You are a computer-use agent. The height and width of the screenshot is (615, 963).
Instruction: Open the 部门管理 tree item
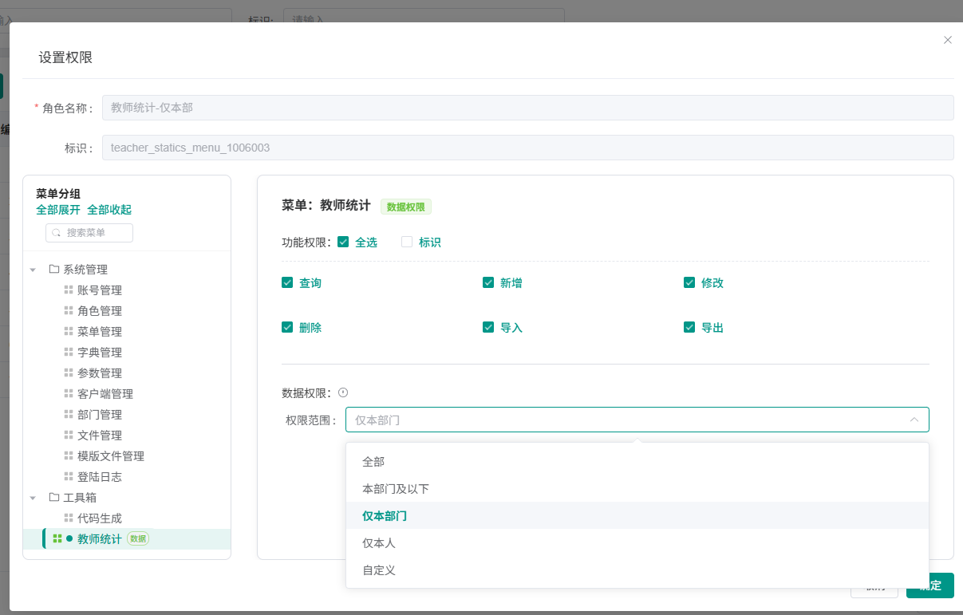100,415
